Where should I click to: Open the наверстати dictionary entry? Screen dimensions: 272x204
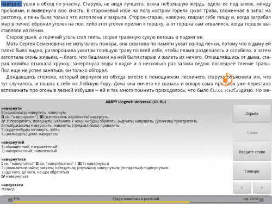[x=12, y=185]
